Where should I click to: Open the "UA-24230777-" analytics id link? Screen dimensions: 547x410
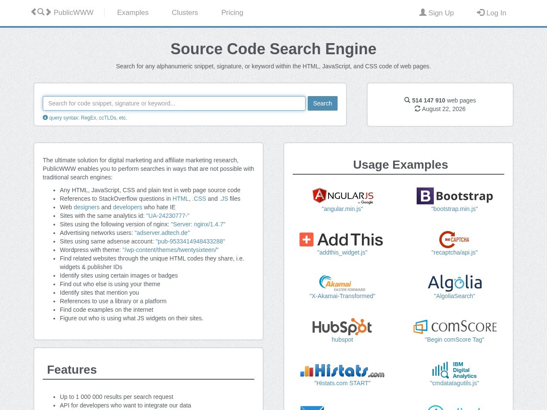(x=168, y=216)
